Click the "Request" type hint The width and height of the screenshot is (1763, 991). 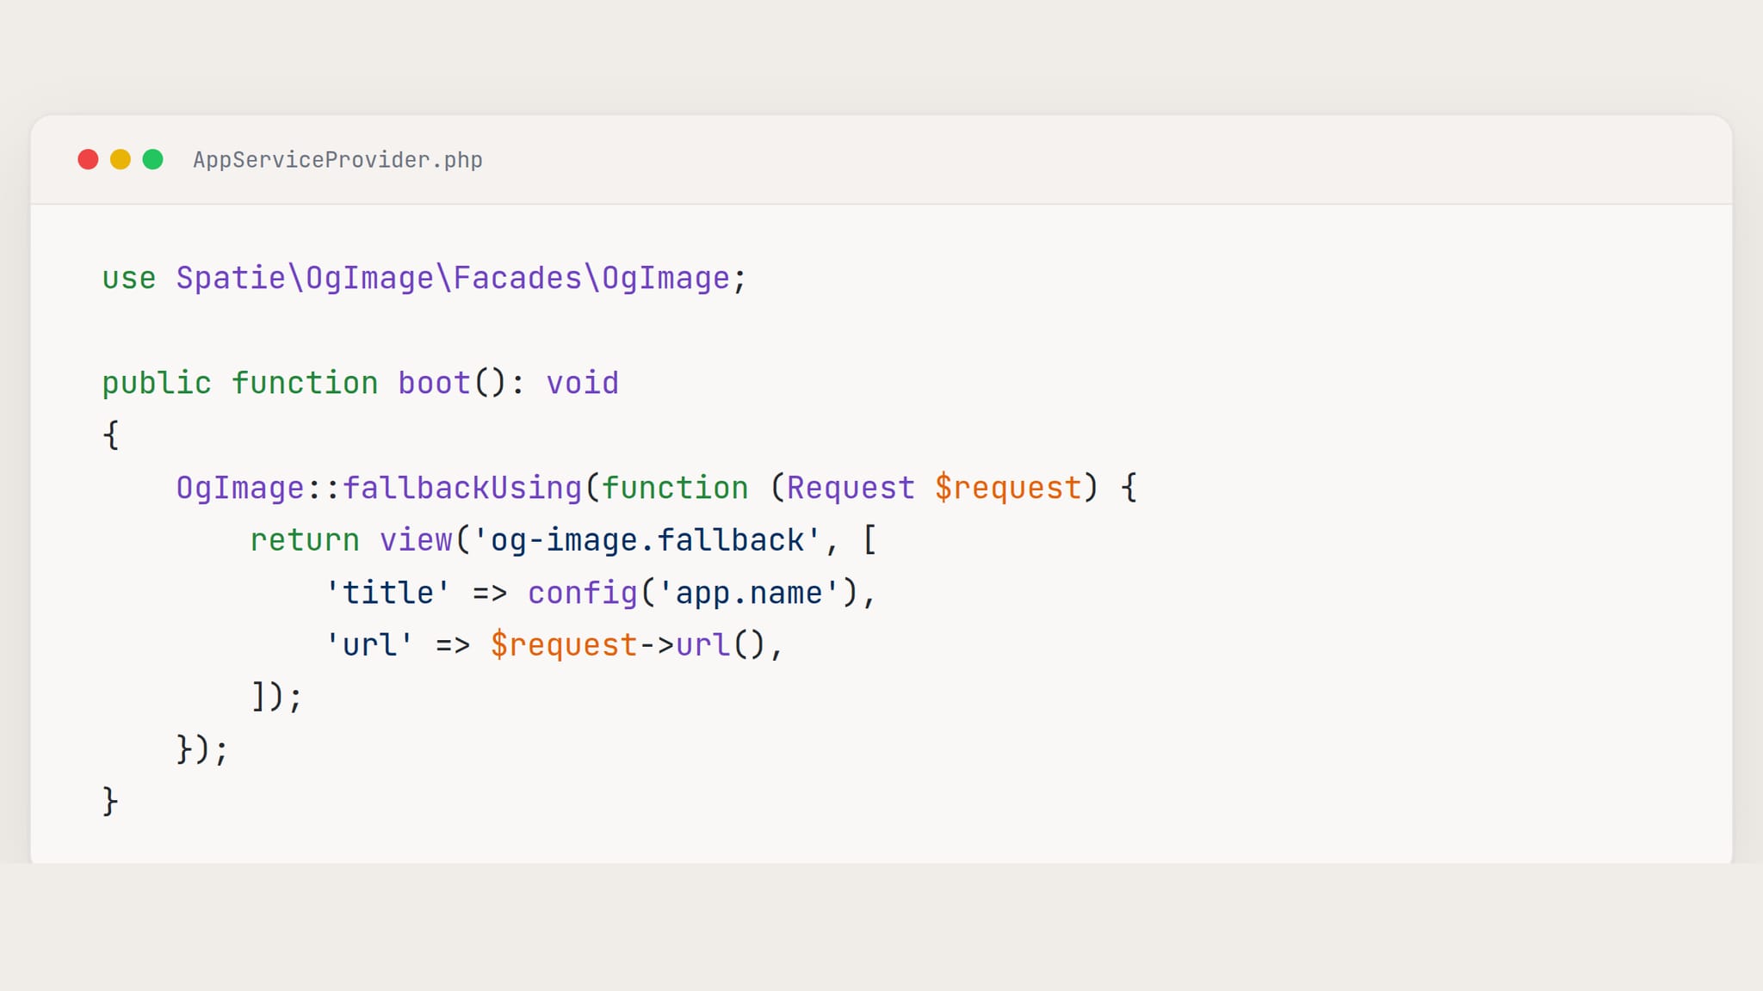pyautogui.click(x=851, y=489)
